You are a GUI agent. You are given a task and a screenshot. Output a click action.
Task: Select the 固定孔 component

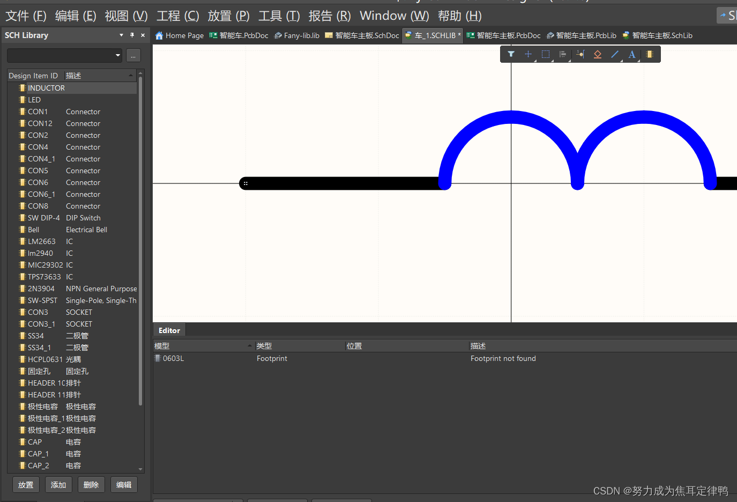coord(72,371)
